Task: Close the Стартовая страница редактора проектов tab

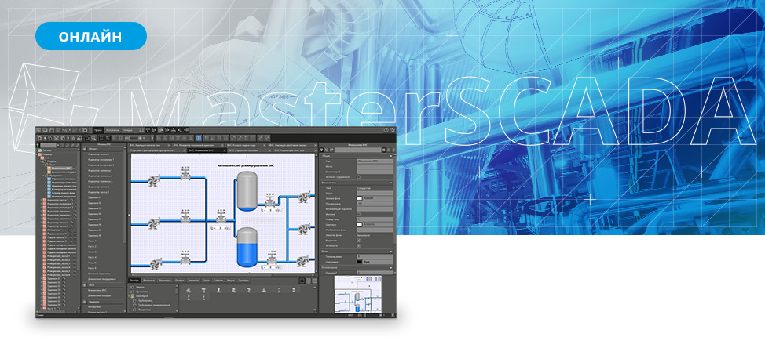Action: pyautogui.click(x=185, y=150)
